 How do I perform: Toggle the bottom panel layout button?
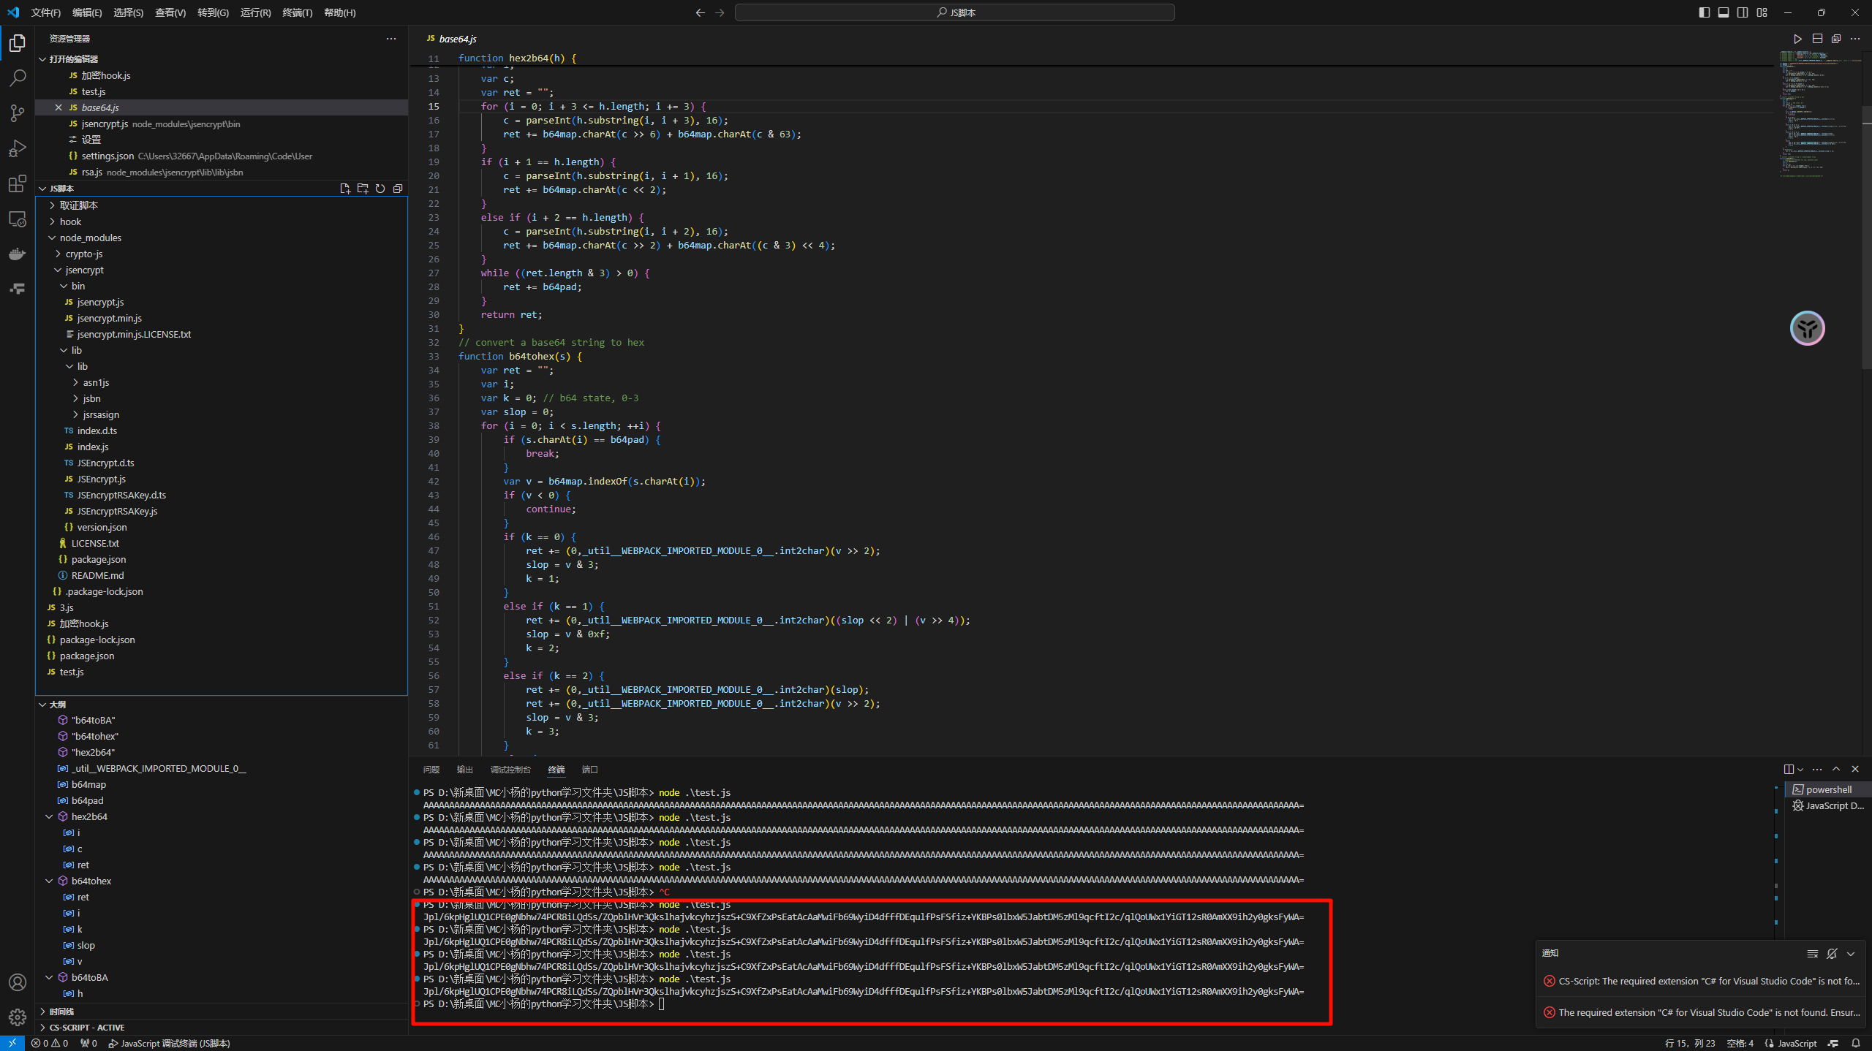tap(1724, 12)
